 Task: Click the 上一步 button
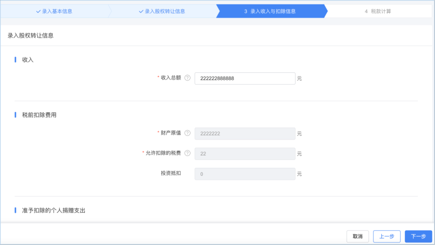(x=387, y=237)
